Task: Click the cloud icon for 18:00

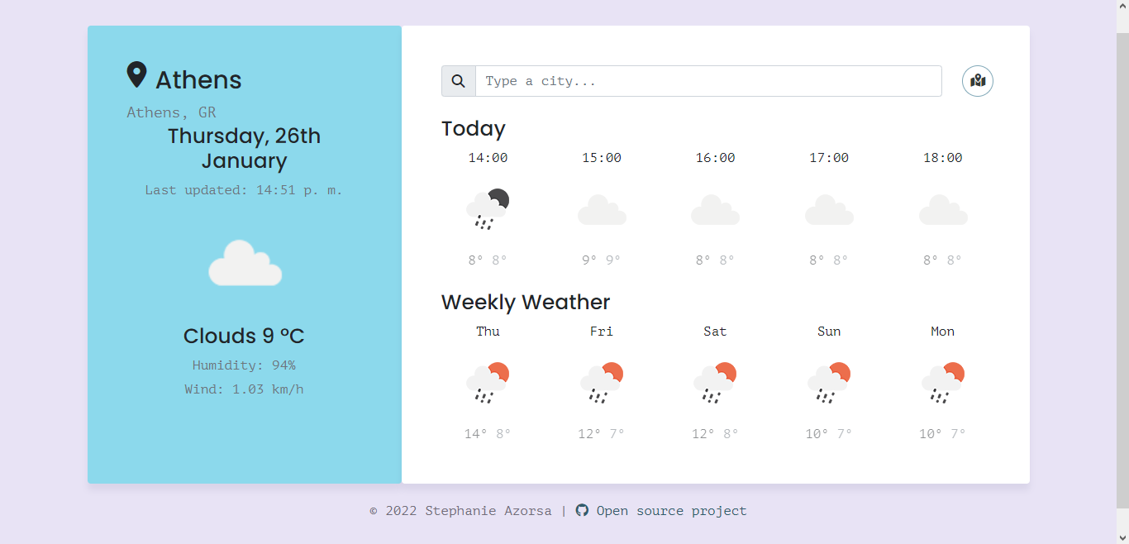Action: tap(943, 211)
